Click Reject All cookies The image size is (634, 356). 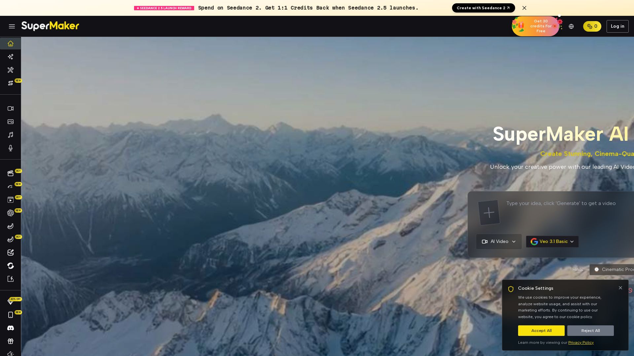[590, 331]
